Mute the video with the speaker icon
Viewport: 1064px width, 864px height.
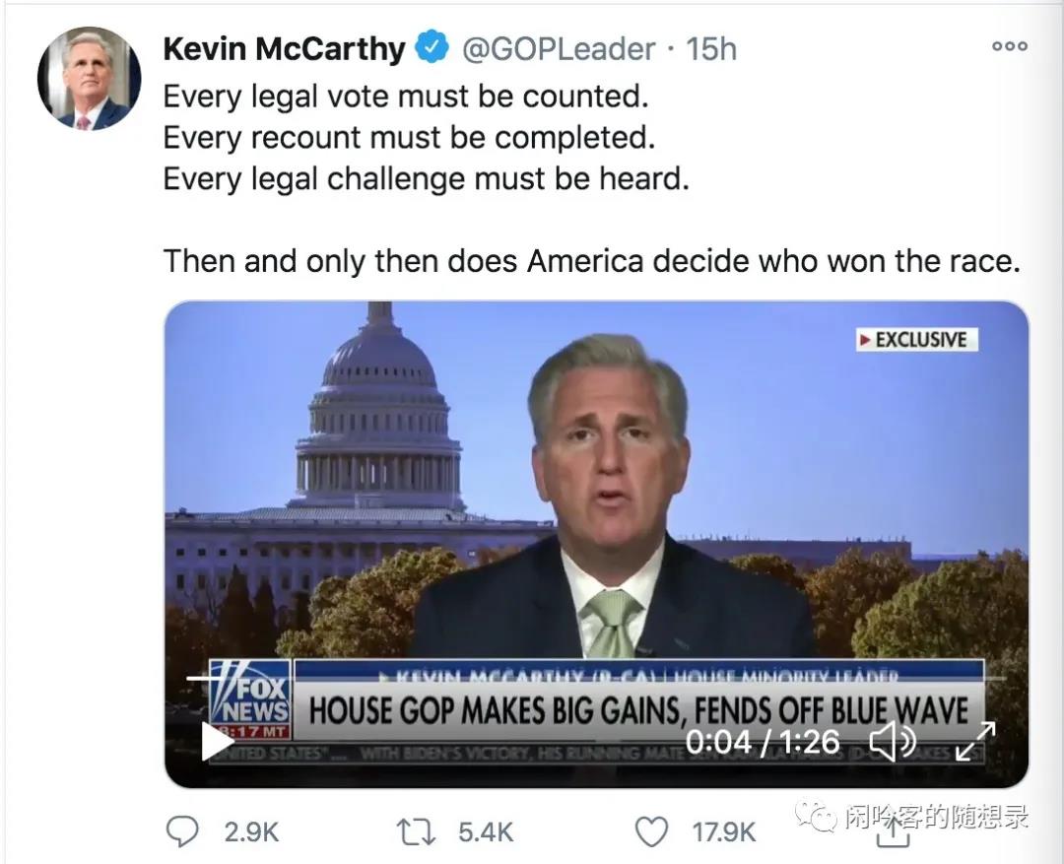click(x=892, y=742)
